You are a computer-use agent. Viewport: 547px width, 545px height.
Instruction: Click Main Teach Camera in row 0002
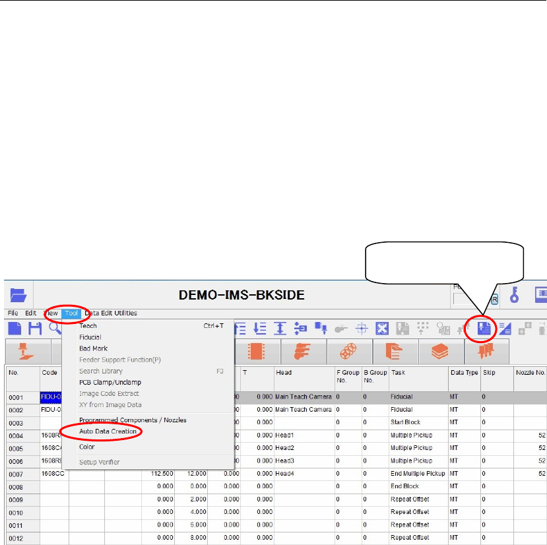pos(304,410)
